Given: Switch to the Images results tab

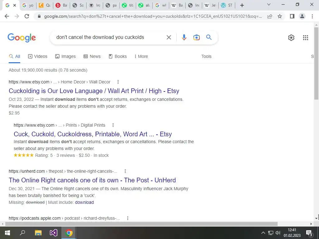Looking at the screenshot, I should click(65, 57).
